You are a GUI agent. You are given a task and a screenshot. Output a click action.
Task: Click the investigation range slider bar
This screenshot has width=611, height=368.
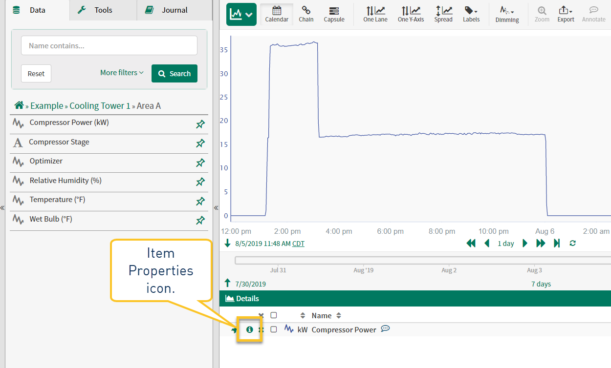(x=420, y=260)
